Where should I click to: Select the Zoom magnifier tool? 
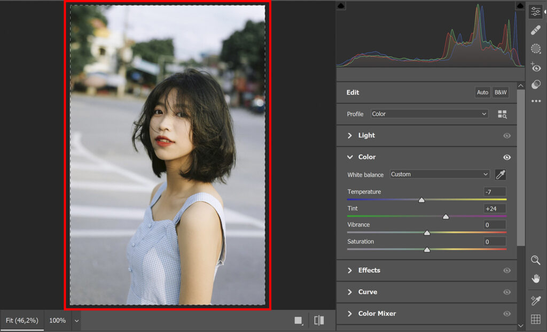[x=535, y=260]
